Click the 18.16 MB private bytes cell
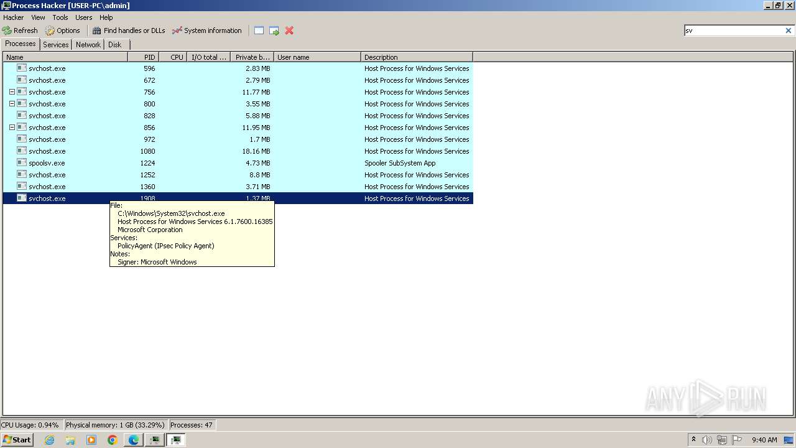 pyautogui.click(x=256, y=151)
